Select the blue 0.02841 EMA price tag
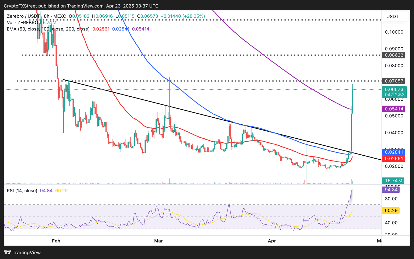 pos(394,152)
